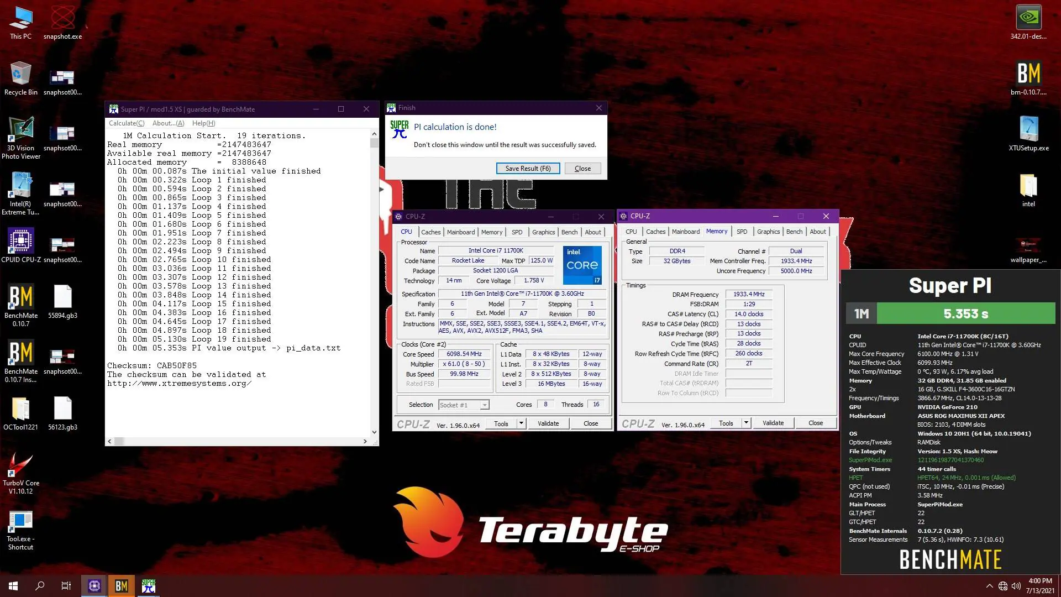Launch TurboV Core V1.10.12 icon
Viewport: 1061px width, 597px height.
coord(20,473)
